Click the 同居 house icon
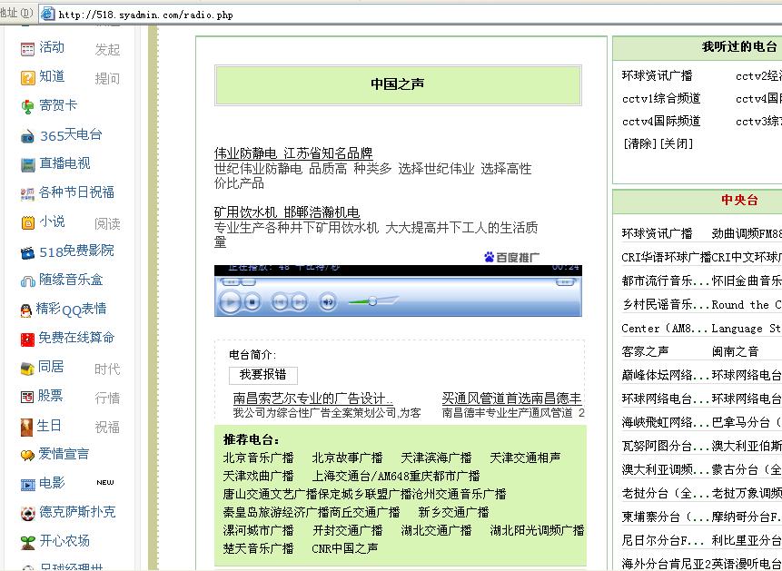 tap(27, 369)
